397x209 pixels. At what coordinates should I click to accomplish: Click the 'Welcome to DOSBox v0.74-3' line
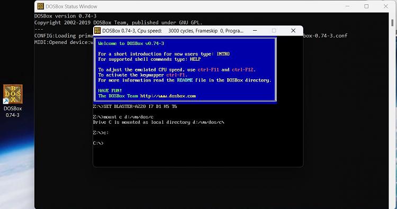click(x=131, y=43)
